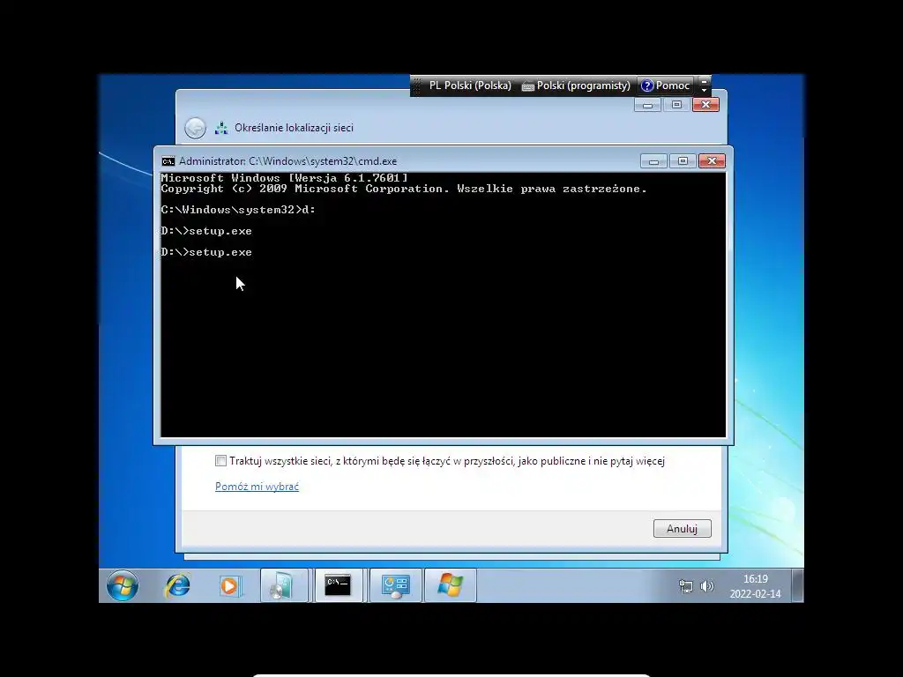Open cmd window system menu icon

[x=168, y=161]
